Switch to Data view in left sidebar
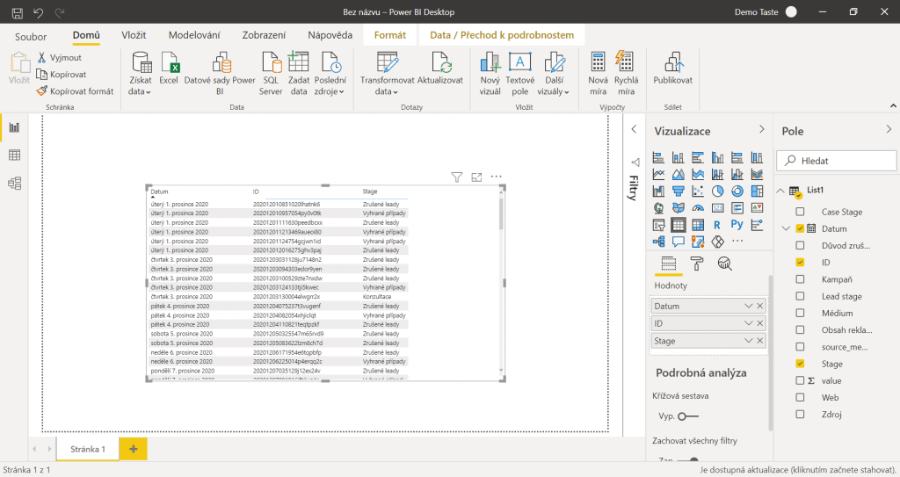Image resolution: width=900 pixels, height=477 pixels. 14,155
